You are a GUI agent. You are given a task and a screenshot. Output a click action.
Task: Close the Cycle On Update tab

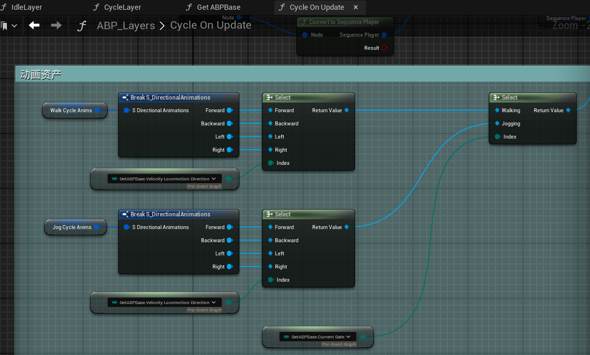pyautogui.click(x=356, y=7)
